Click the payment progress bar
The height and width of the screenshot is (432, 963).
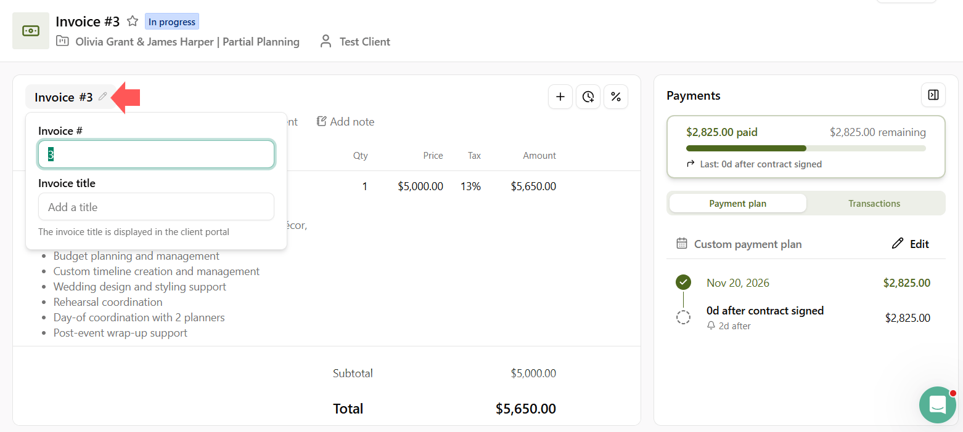(806, 148)
